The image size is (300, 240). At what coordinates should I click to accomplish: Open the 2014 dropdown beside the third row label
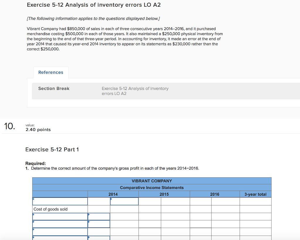point(99,217)
